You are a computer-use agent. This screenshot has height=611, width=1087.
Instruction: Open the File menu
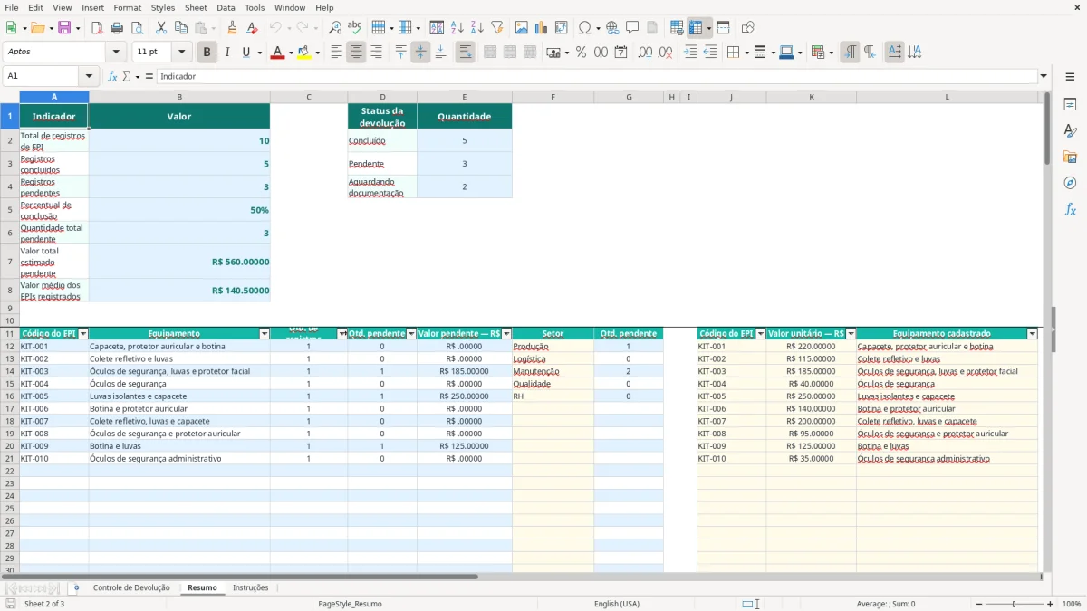click(12, 7)
